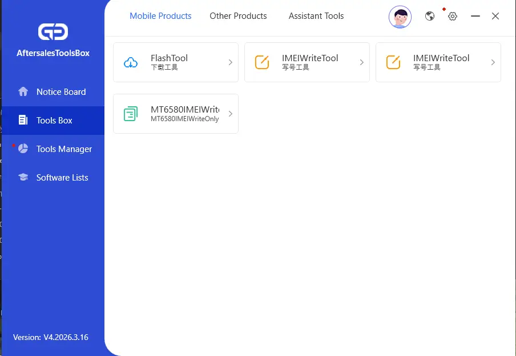This screenshot has width=516, height=356.
Task: Click the 下载工具 subtitle text
Action: (x=164, y=67)
